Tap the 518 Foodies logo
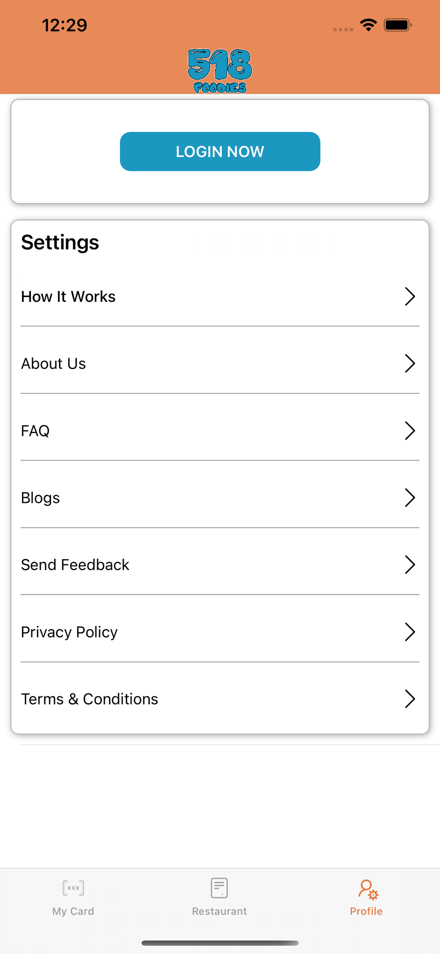The image size is (440, 954). pos(220,71)
